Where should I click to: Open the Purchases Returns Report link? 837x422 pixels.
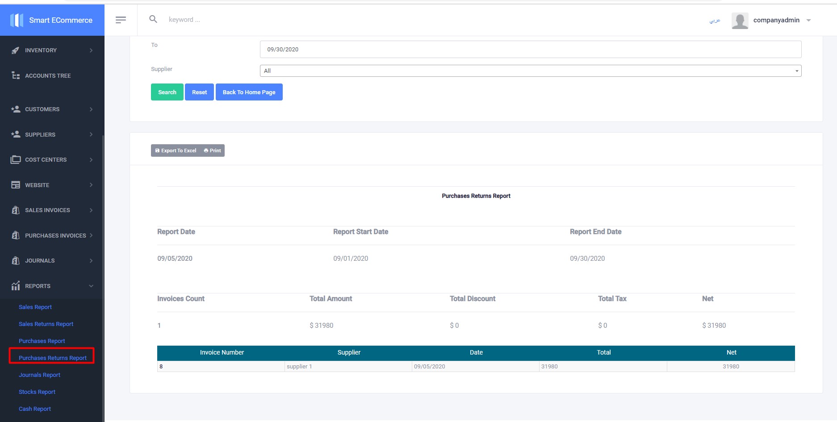click(x=53, y=358)
